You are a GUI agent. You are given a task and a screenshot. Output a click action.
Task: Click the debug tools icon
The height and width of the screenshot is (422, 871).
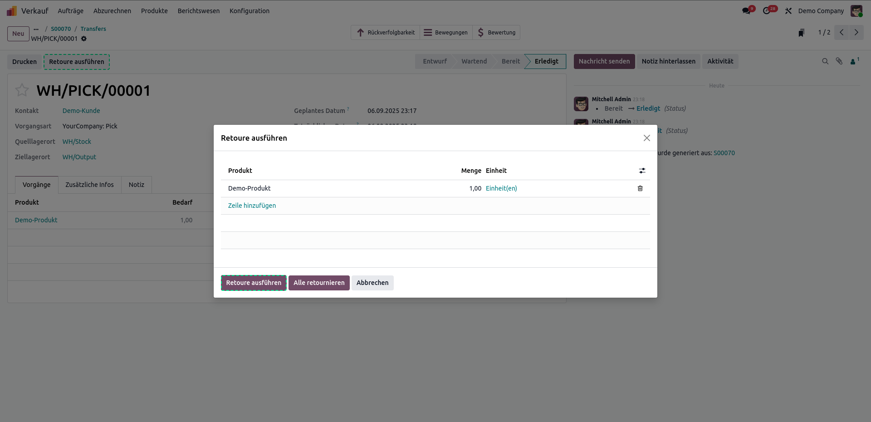click(x=788, y=11)
